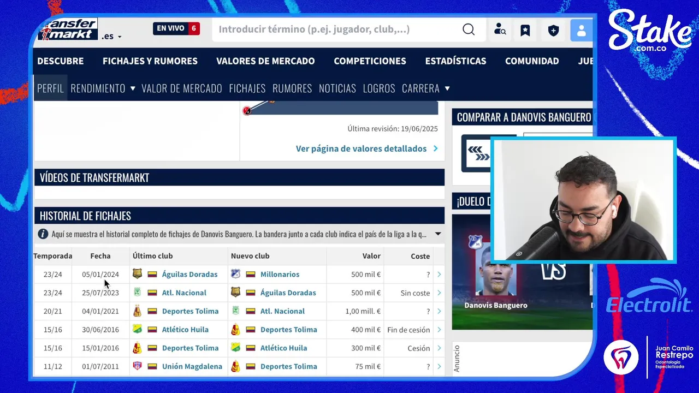Screen dimensions: 699x393
Task: Open details arrow for 15/01/2016 transfer
Action: click(439, 348)
